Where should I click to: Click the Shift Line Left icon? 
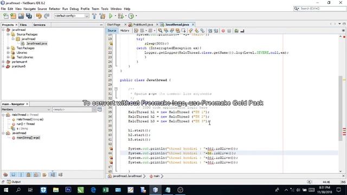tap(210, 31)
